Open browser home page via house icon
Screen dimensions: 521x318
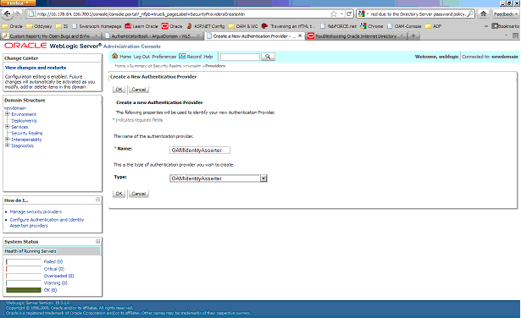[x=484, y=14]
